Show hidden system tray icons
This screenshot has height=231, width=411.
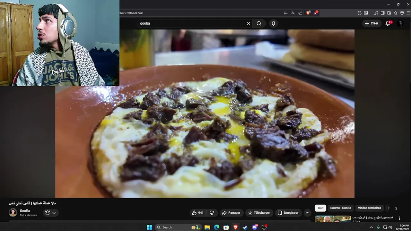372,227
